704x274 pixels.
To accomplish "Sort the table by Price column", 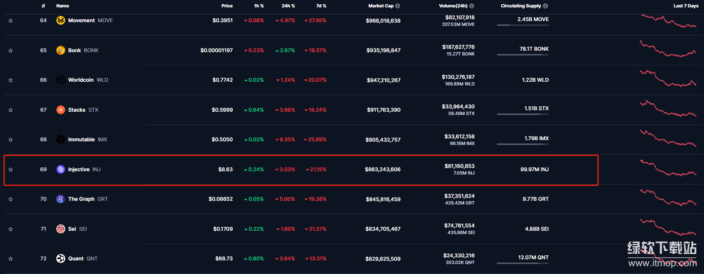I will point(227,6).
